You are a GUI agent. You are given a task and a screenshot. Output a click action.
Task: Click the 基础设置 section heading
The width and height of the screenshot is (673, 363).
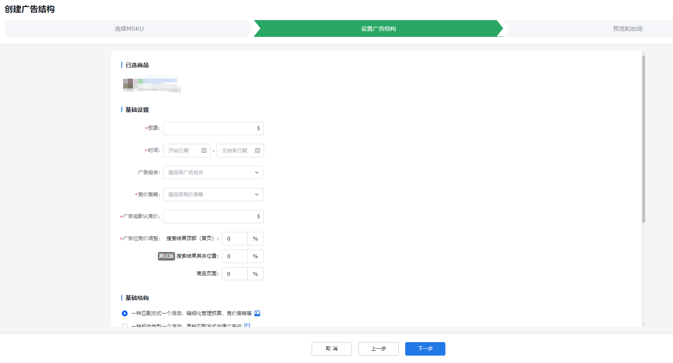[137, 110]
